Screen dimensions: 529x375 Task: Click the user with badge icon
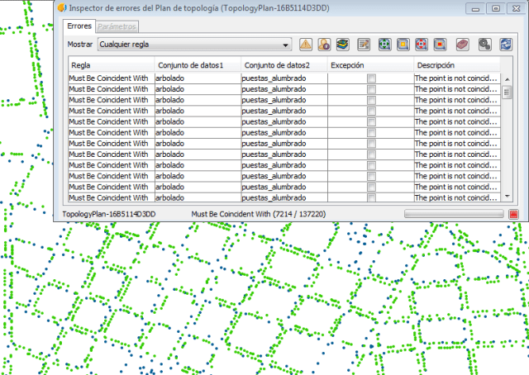[325, 44]
